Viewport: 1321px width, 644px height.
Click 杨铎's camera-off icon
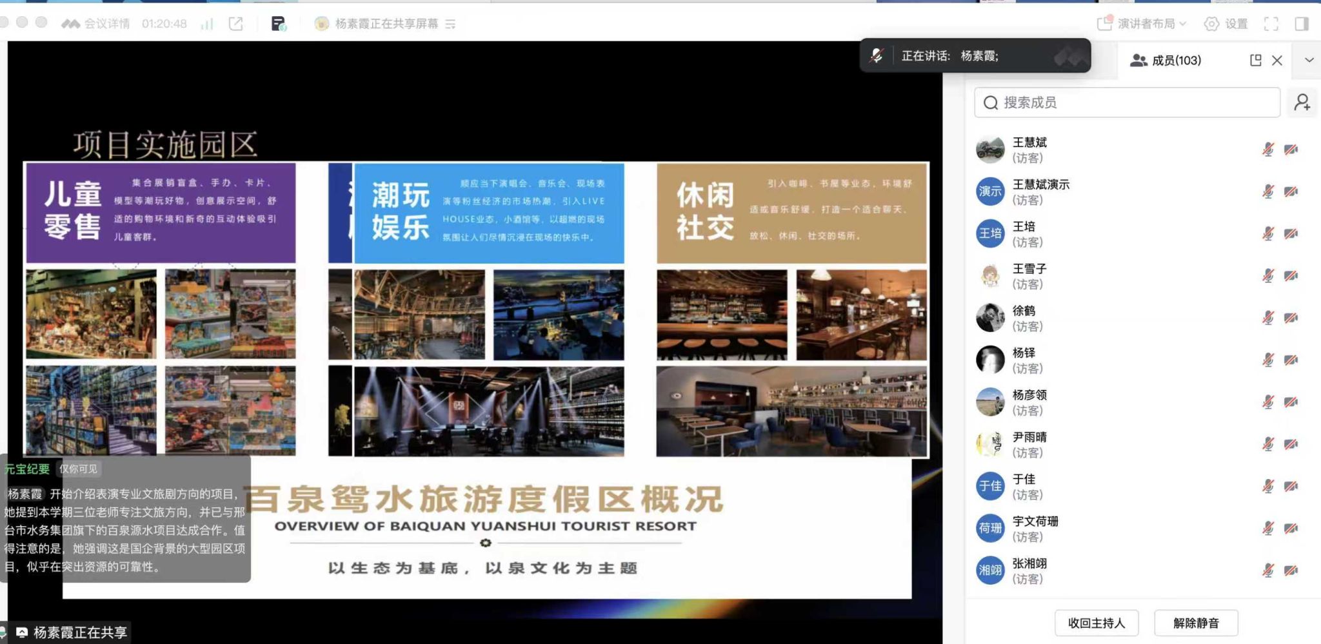(x=1291, y=360)
